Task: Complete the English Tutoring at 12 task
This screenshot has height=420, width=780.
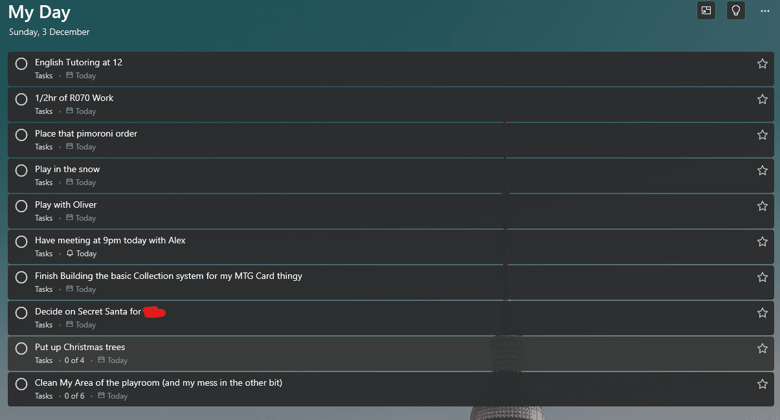Action: pos(21,63)
